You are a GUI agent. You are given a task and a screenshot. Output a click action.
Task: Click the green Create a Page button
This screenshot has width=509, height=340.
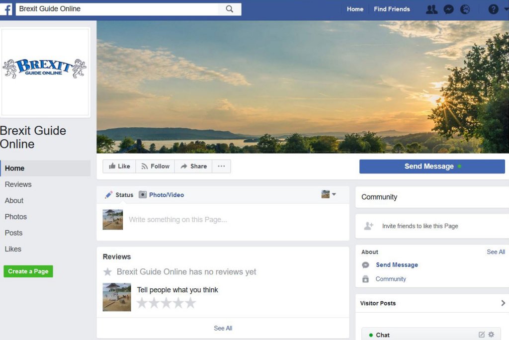point(28,271)
